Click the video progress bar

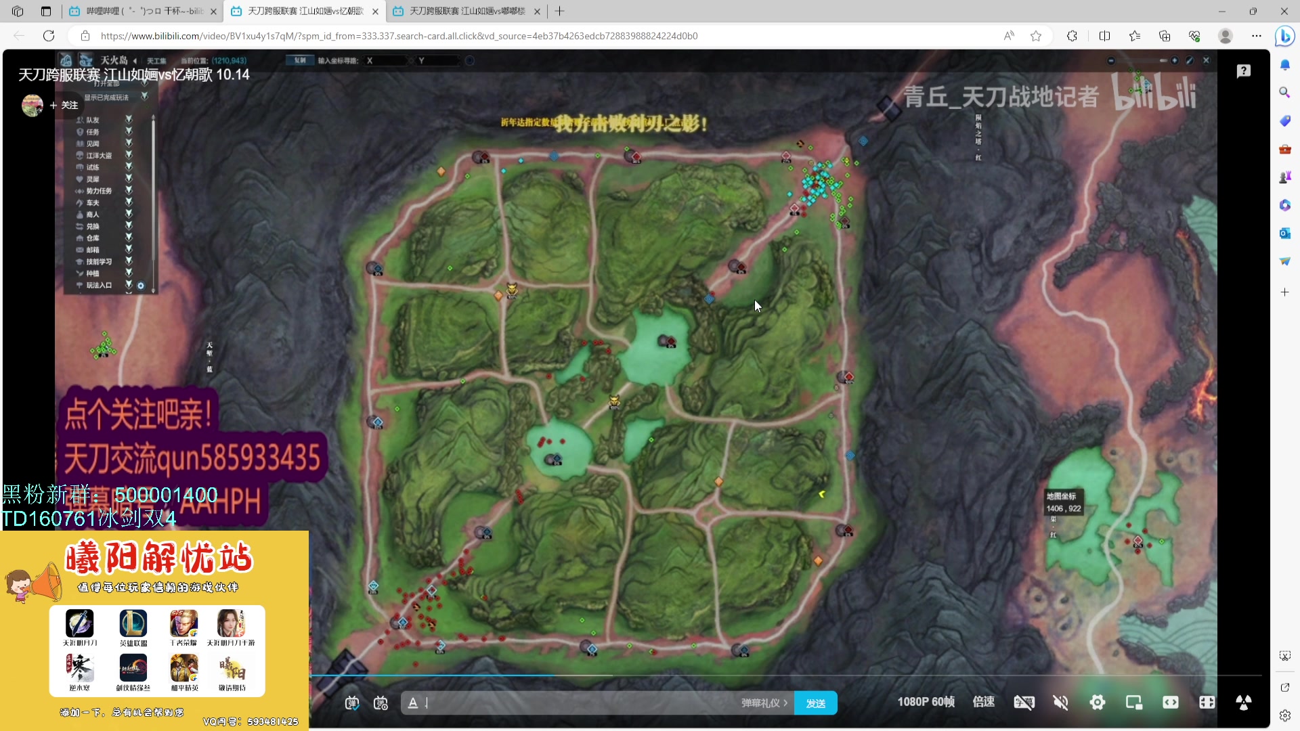(745, 675)
